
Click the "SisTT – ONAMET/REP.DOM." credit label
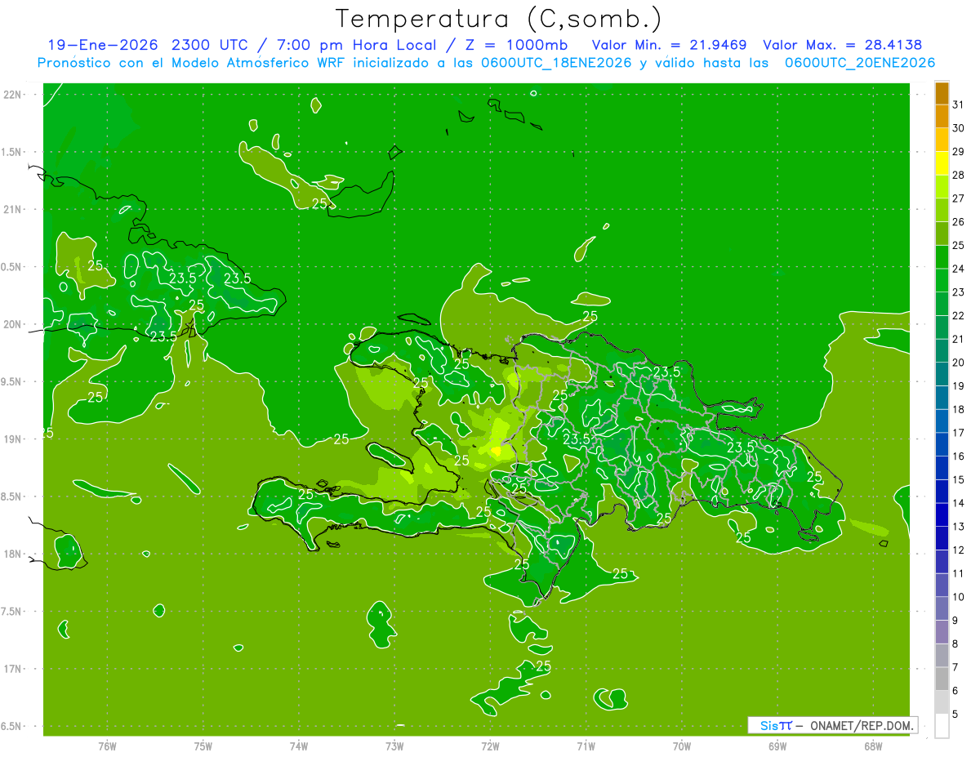point(833,725)
